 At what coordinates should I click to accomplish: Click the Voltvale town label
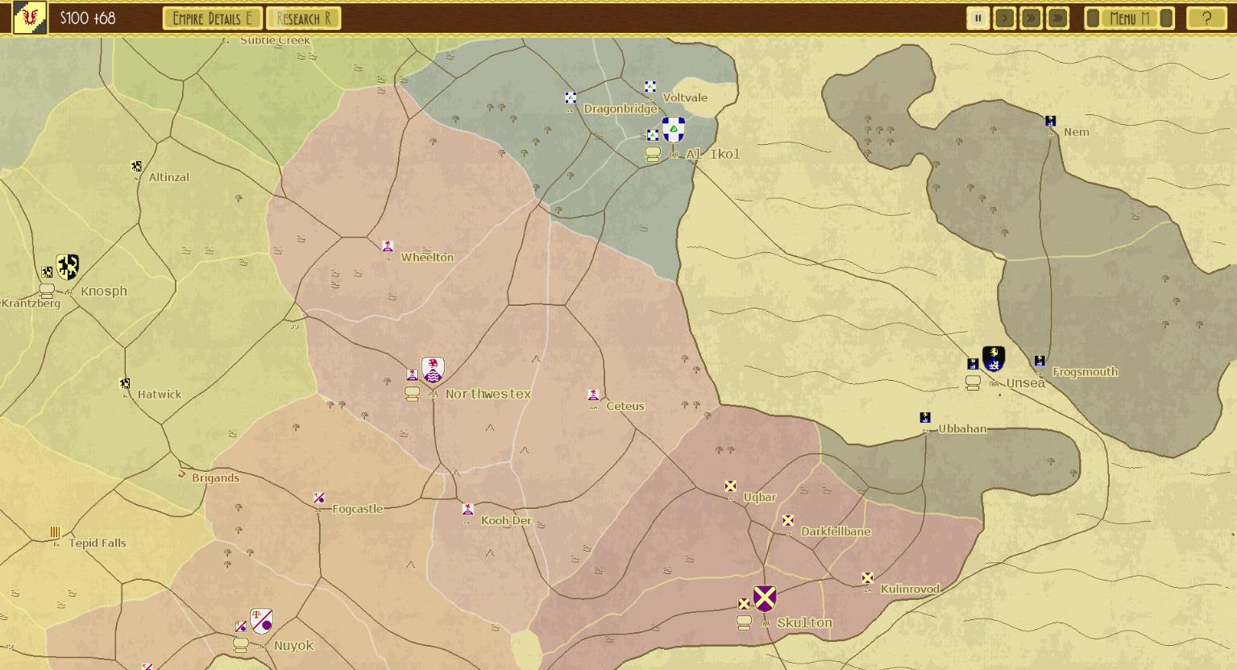click(x=685, y=97)
